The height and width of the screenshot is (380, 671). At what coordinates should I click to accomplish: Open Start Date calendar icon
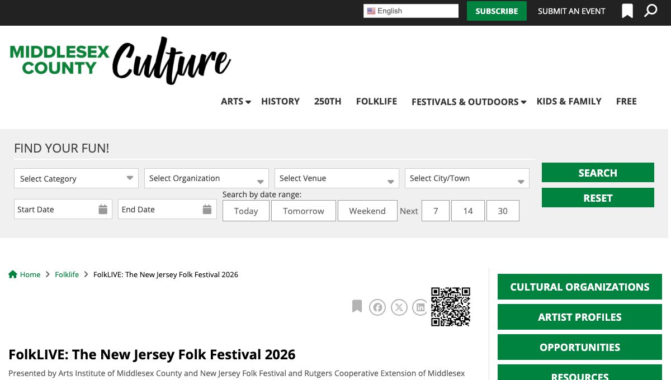(103, 210)
